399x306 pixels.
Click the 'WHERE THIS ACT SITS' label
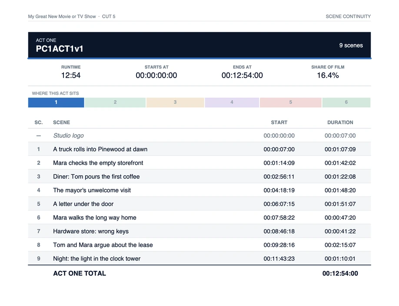[x=56, y=93]
